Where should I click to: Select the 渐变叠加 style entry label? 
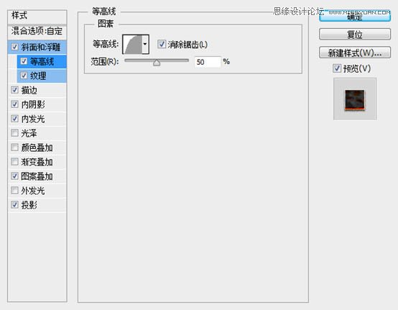37,162
